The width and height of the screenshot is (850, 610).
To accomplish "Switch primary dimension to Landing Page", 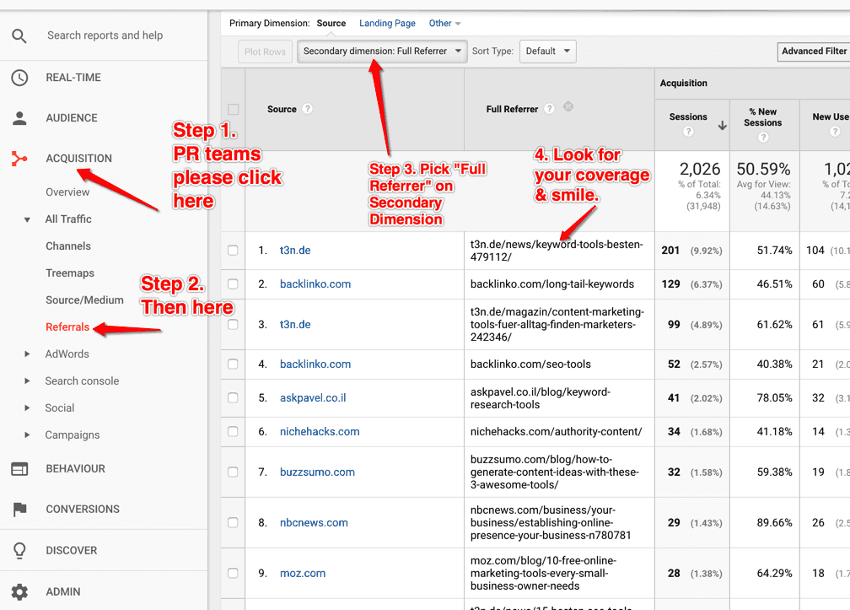I will coord(387,24).
